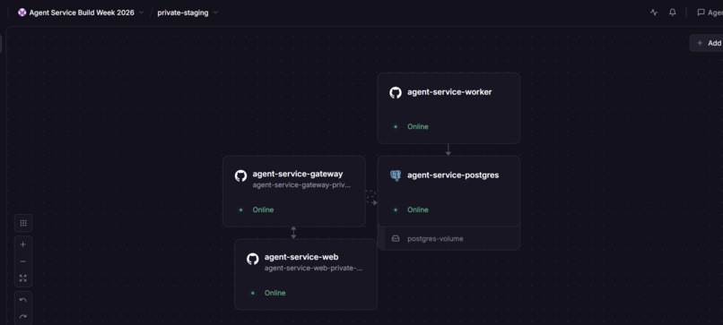Open the Agent chat icon in the header
The height and width of the screenshot is (325, 723).
click(x=701, y=13)
